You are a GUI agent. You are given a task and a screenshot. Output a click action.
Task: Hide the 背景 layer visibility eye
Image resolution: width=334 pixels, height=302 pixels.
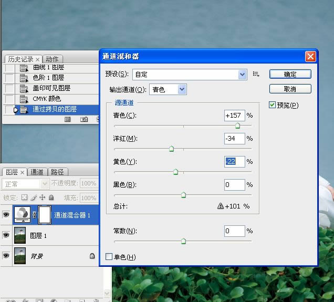pos(6,256)
